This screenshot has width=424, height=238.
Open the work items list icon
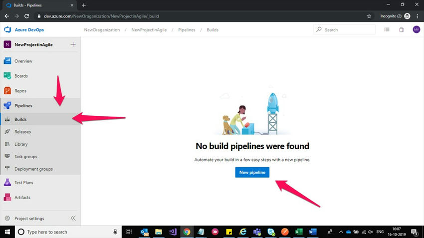387,29
